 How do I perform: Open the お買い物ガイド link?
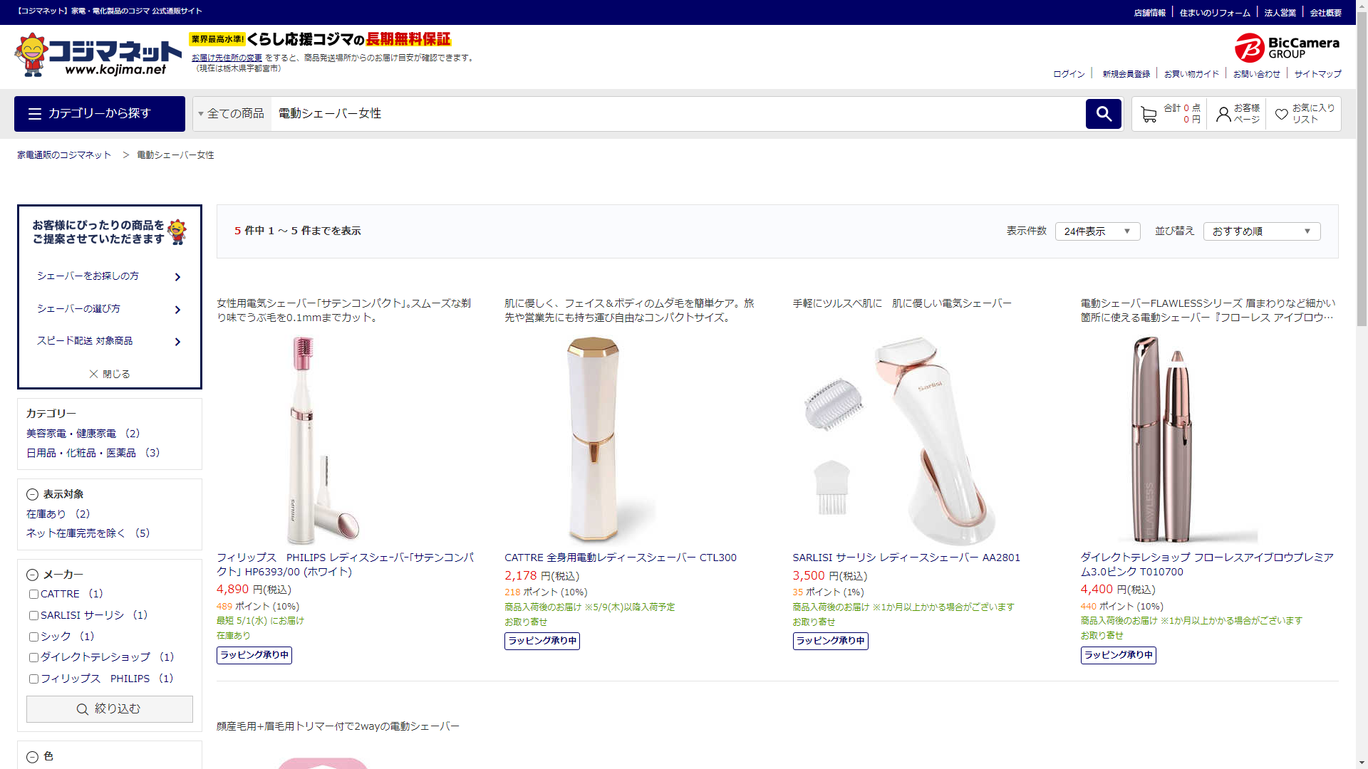pyautogui.click(x=1191, y=74)
